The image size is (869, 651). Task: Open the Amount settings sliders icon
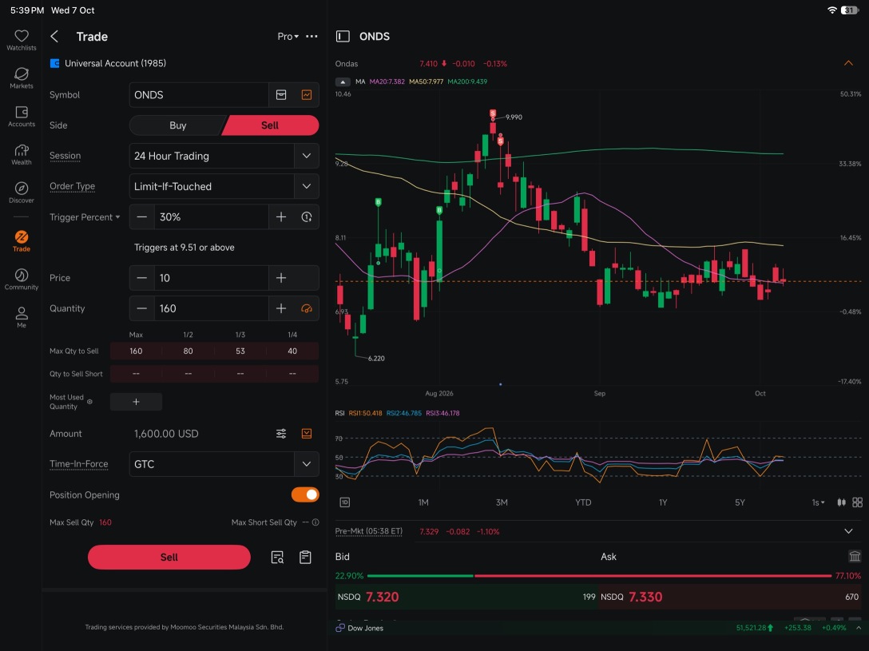coord(281,434)
